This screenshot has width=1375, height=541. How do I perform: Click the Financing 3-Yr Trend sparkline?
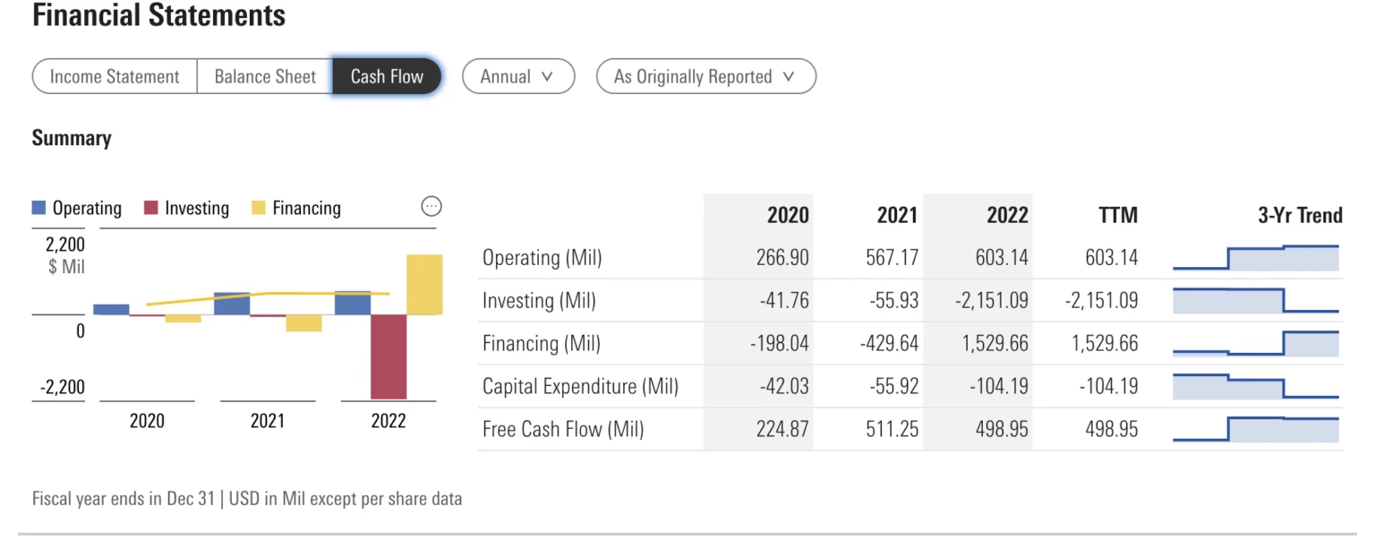1255,344
